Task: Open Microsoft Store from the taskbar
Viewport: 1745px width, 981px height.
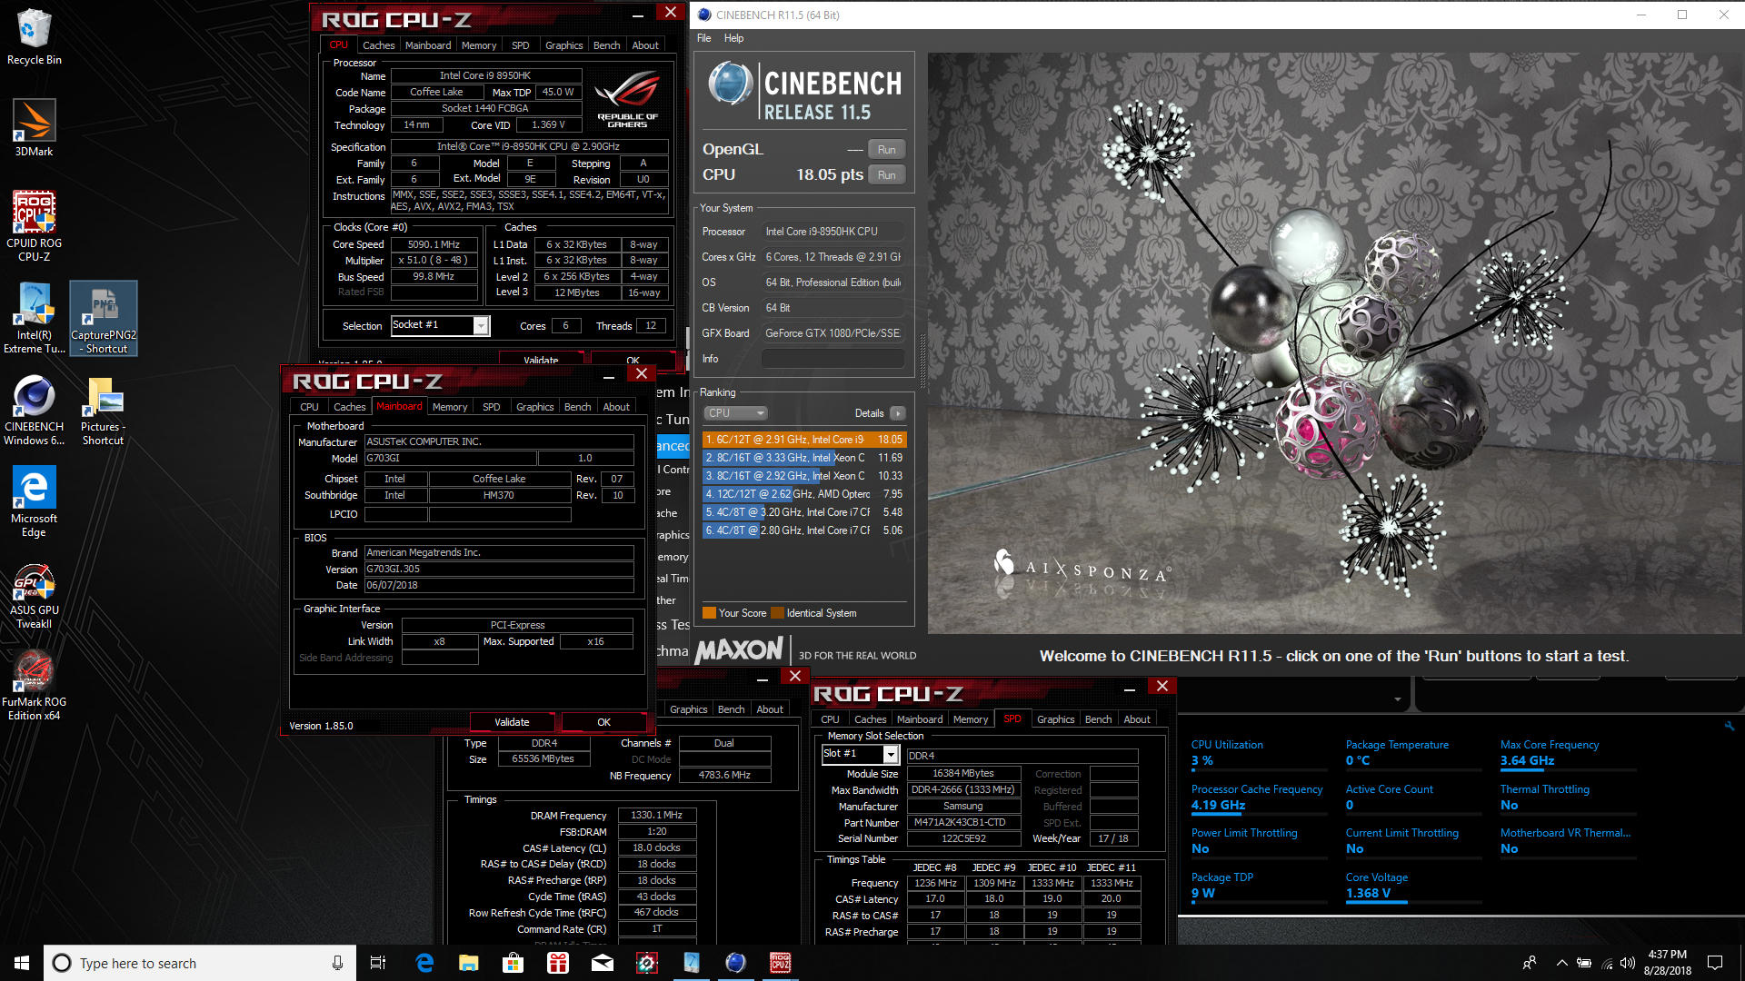Action: [514, 963]
